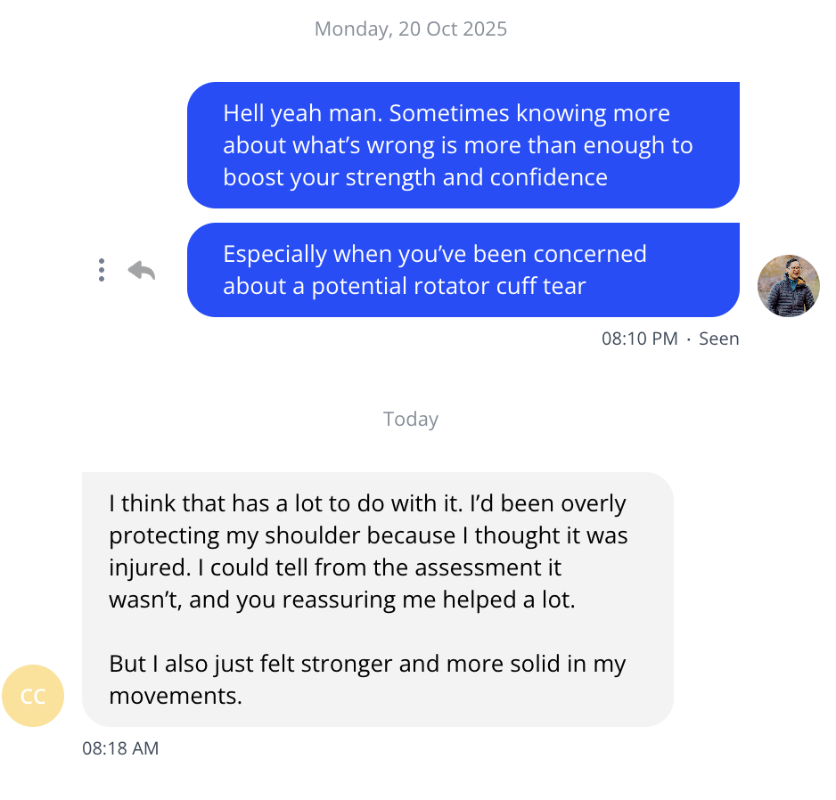
Task: Click the "Monday, 20 Oct 2025" date separator
Action: coord(411,29)
